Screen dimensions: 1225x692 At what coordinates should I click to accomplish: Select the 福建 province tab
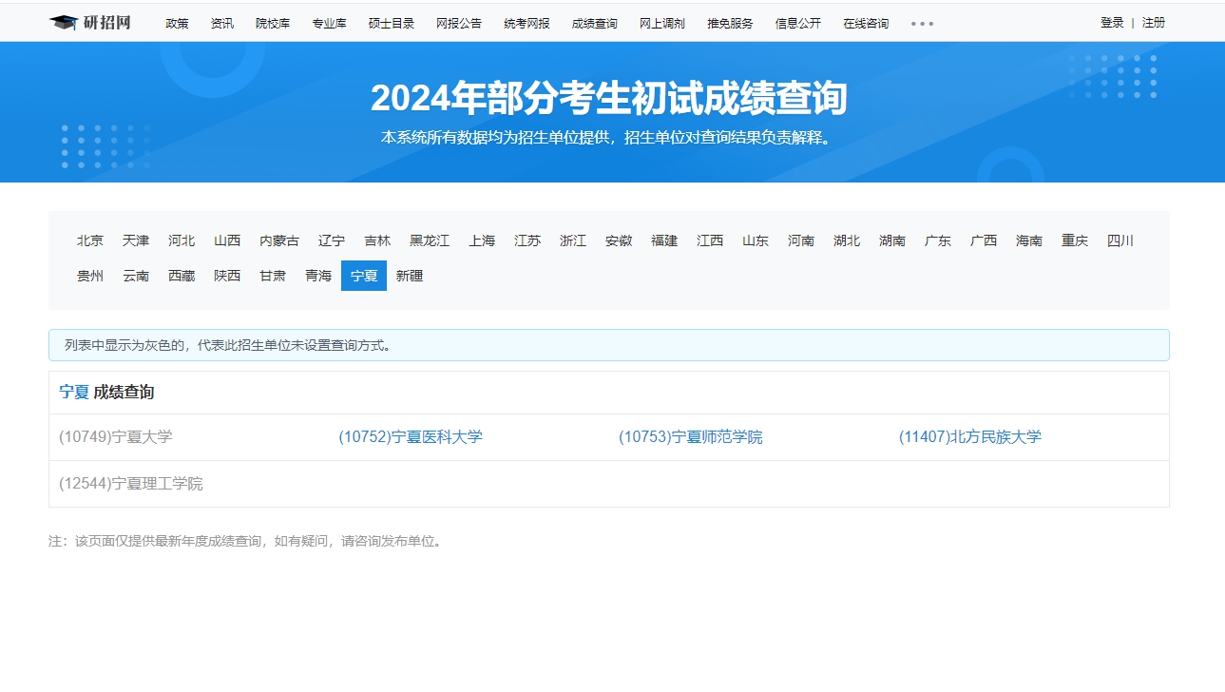tap(664, 240)
